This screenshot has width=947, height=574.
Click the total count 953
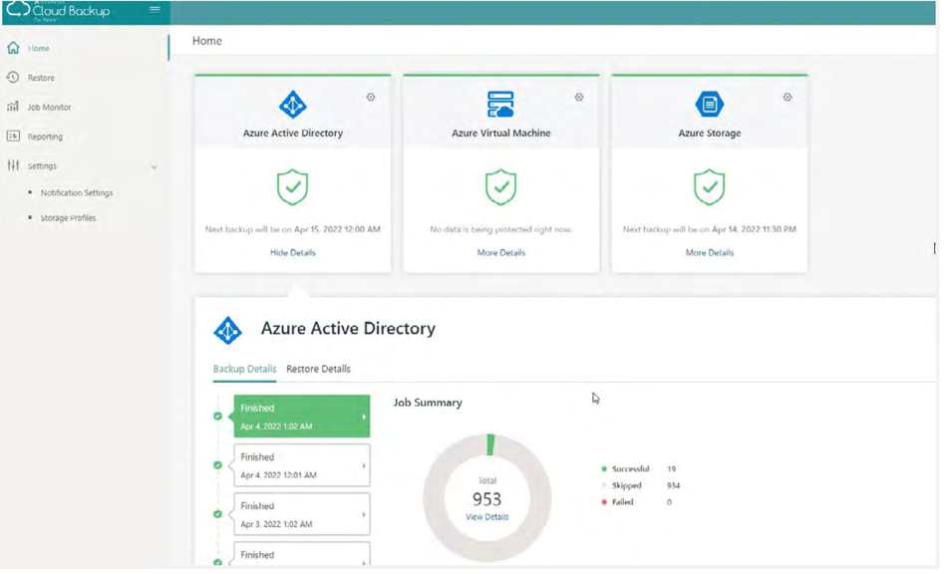point(488,501)
